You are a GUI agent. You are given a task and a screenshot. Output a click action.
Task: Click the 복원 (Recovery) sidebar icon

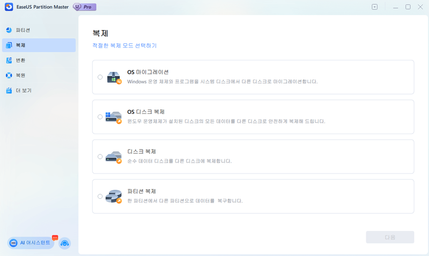click(x=9, y=75)
